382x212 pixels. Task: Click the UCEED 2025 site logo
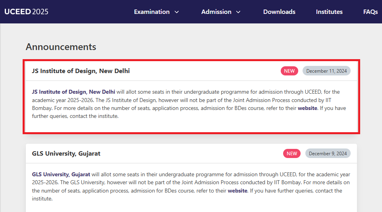[x=26, y=12]
